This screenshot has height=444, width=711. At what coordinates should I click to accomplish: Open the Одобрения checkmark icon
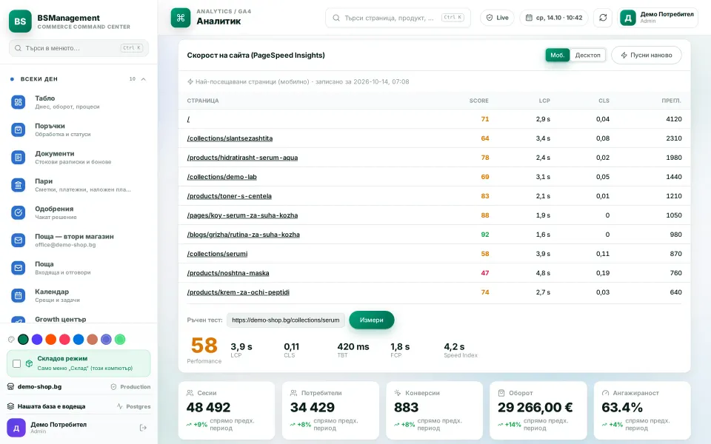click(18, 212)
